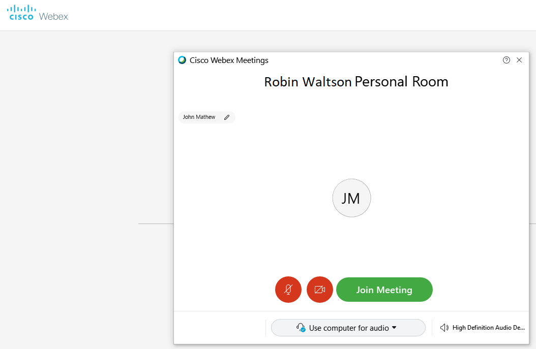This screenshot has width=536, height=349.
Task: Click the speaker icon beside High Definition Audio
Action: pyautogui.click(x=444, y=328)
